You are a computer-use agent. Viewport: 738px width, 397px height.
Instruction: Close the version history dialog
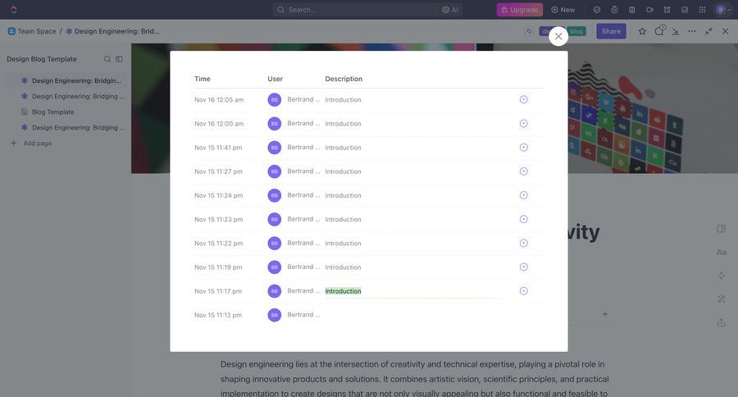(558, 36)
